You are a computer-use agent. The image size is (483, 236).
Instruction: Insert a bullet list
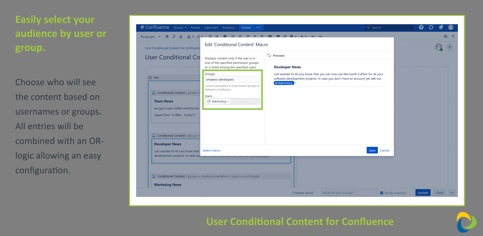(210, 36)
